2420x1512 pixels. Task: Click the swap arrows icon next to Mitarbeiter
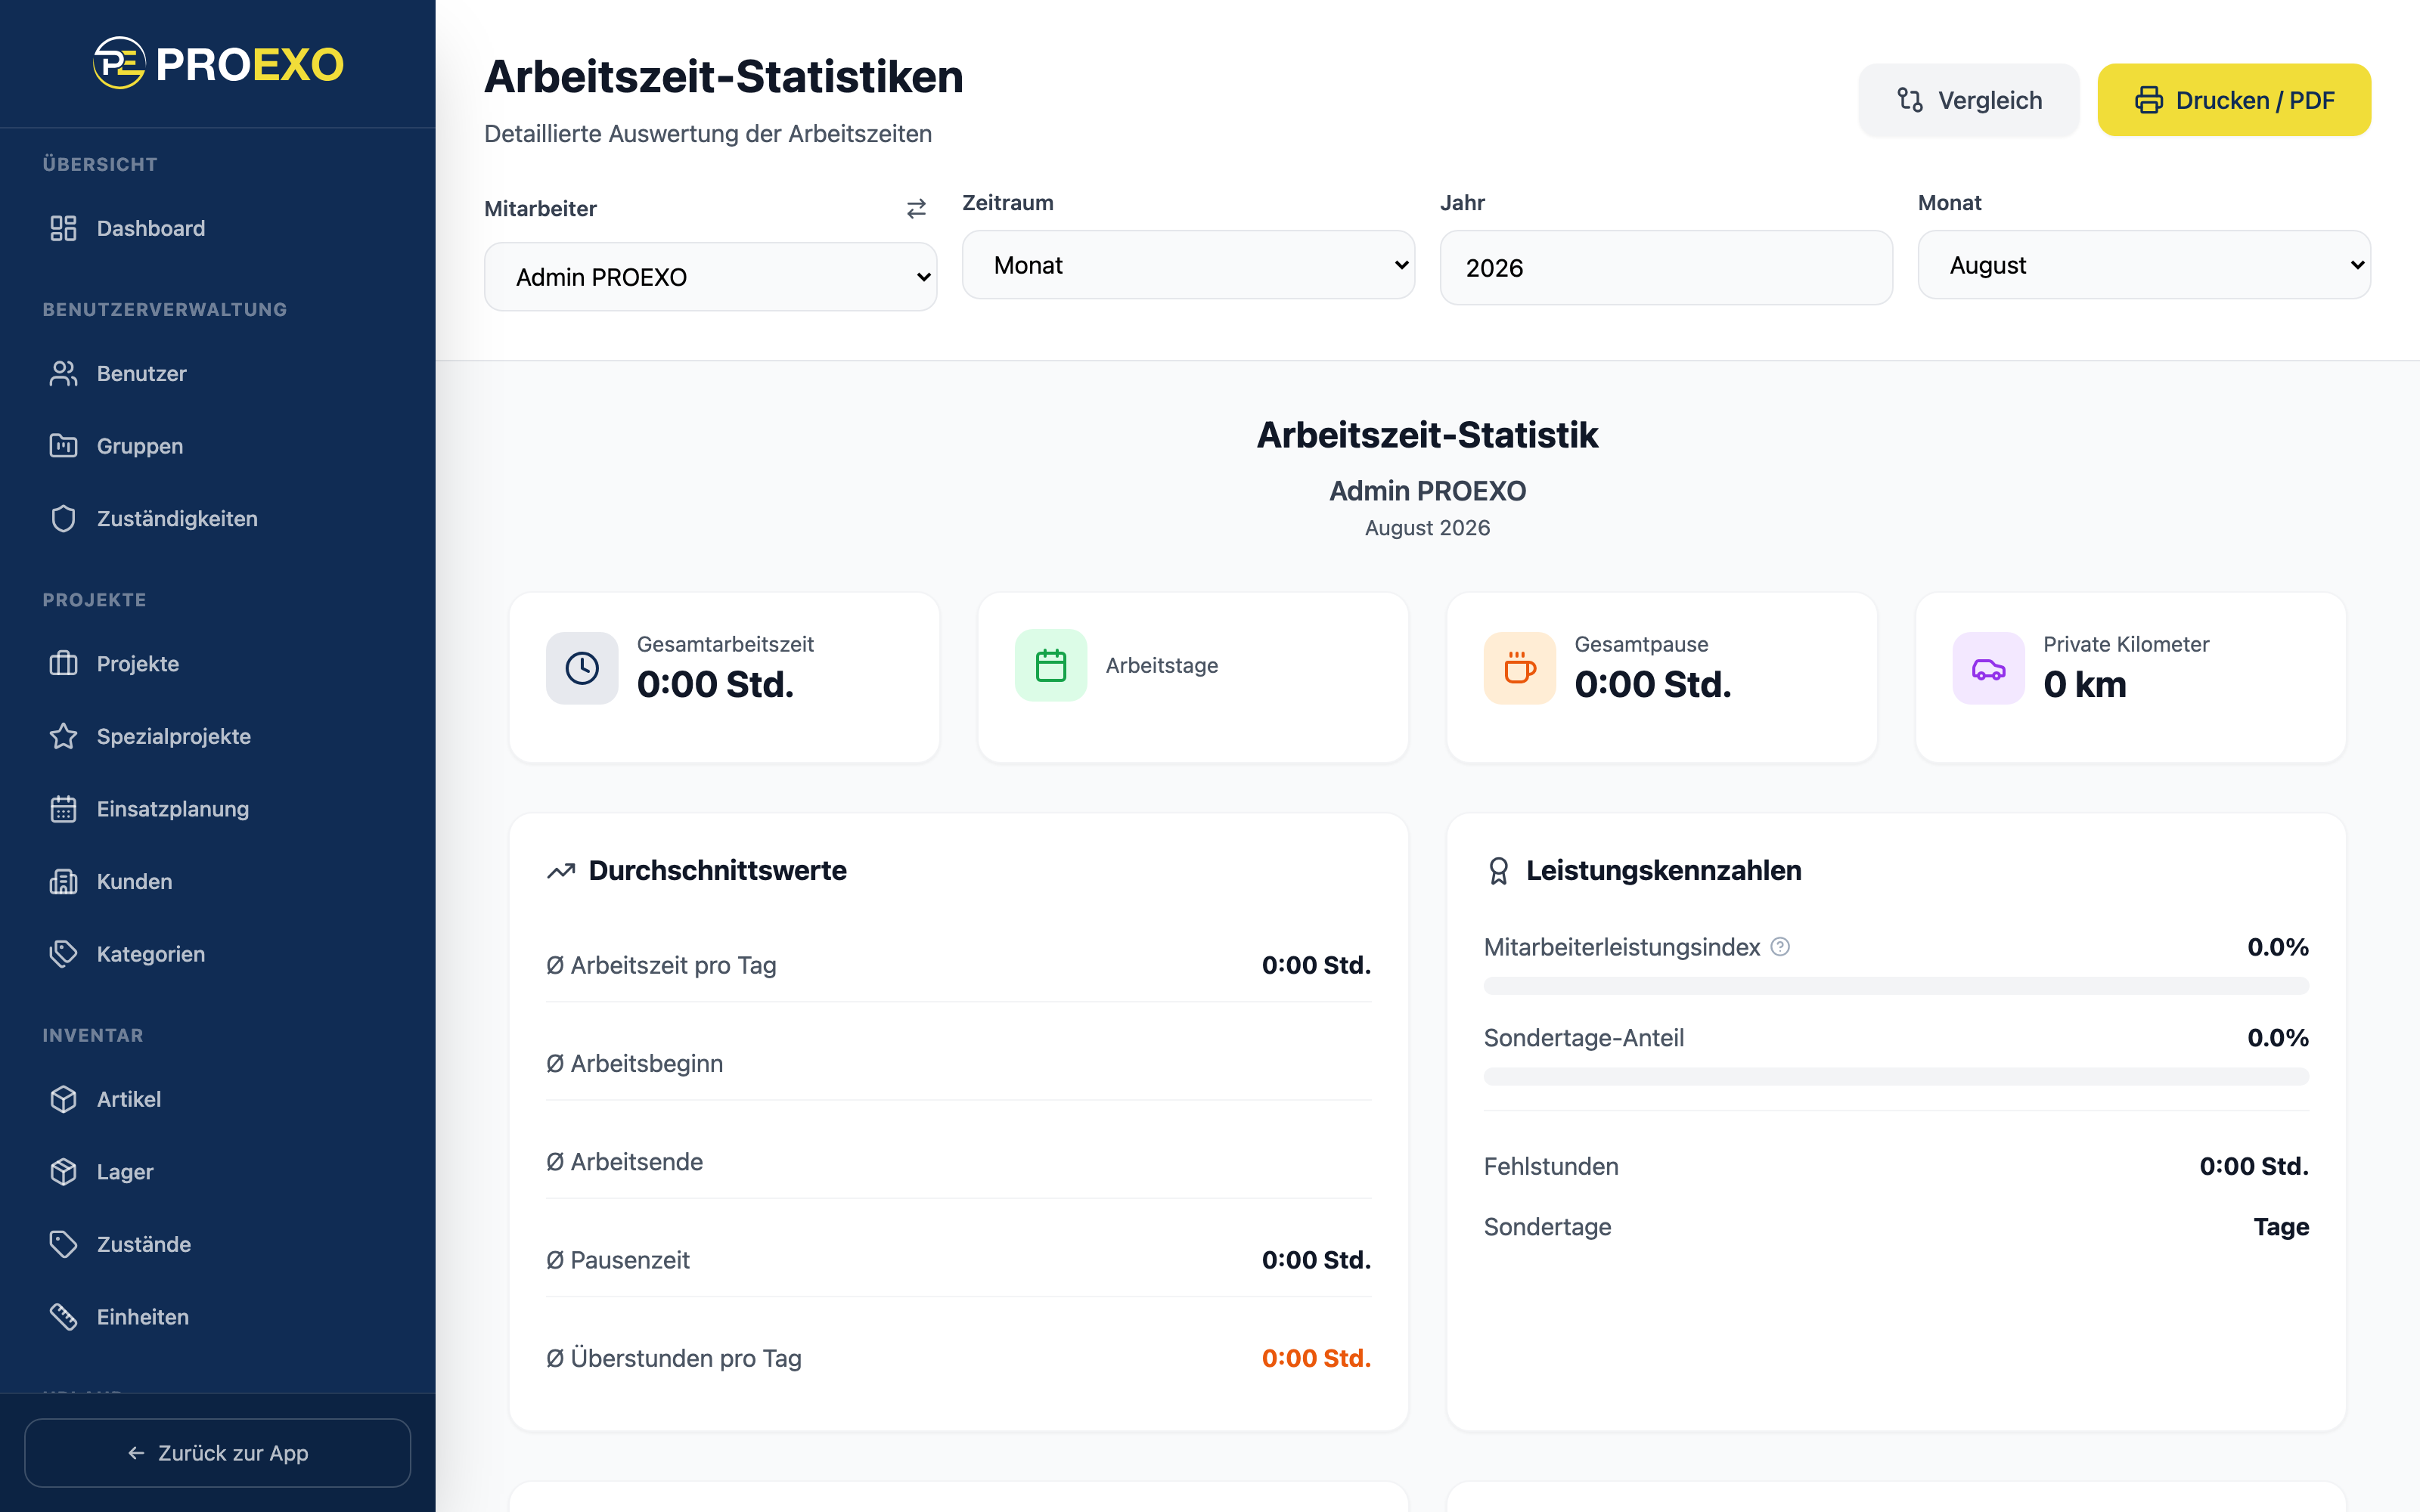pos(916,208)
